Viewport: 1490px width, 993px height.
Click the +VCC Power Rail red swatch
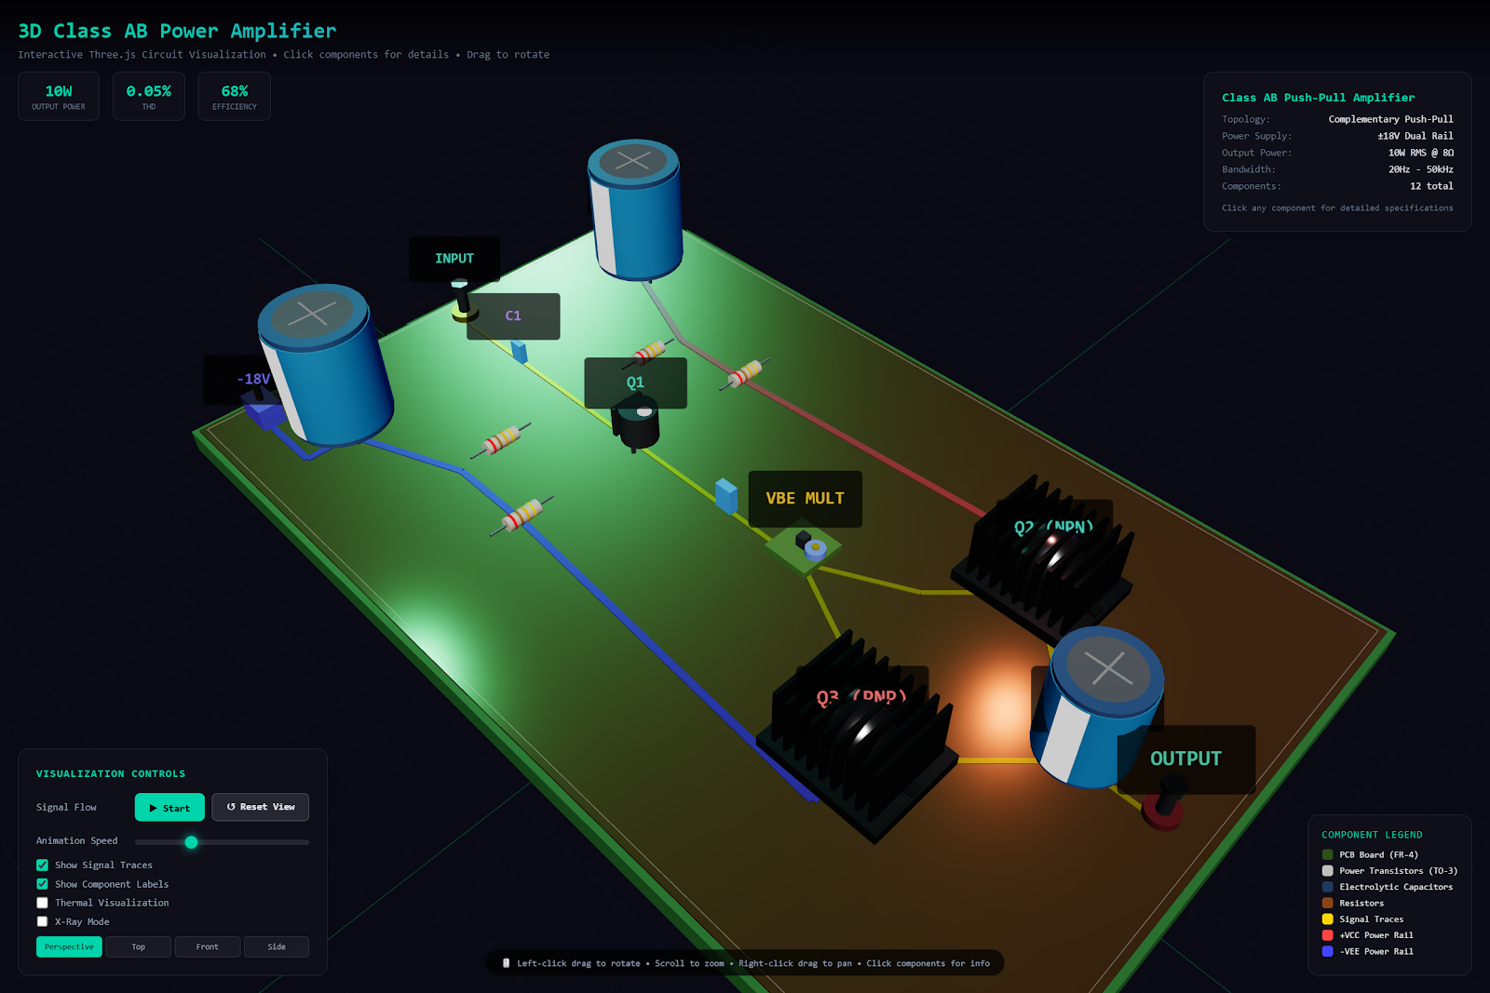1327,935
